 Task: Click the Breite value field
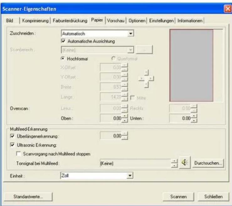(111, 87)
